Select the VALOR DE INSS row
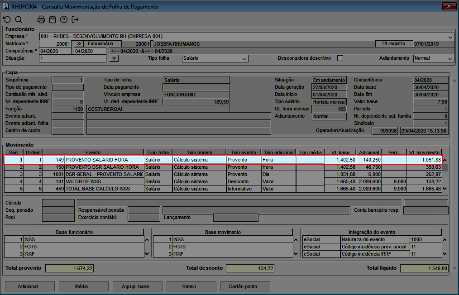The image size is (459, 295). [104, 181]
